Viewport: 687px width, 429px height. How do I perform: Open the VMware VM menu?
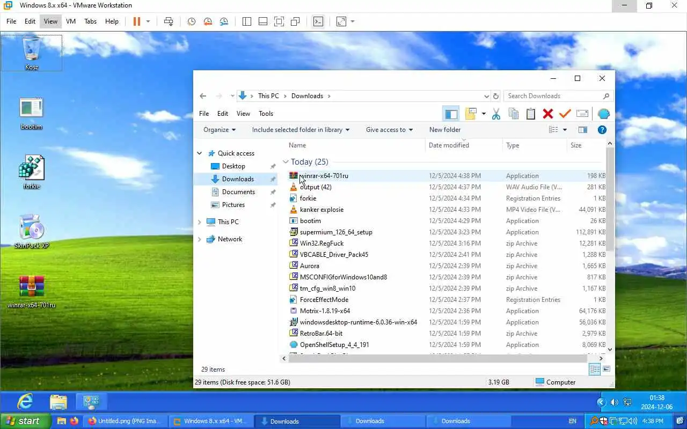[x=71, y=21]
